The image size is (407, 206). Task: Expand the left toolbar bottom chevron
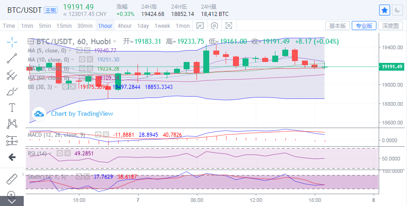pos(12,201)
